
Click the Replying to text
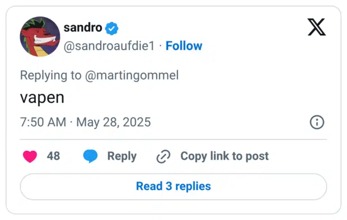51,75
